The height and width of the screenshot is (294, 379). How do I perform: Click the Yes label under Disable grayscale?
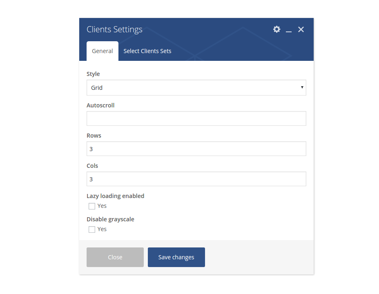(x=102, y=229)
